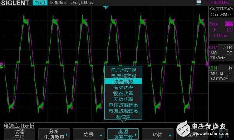
Task: Click the rising edge trigger slope icon
Action: click(x=215, y=30)
